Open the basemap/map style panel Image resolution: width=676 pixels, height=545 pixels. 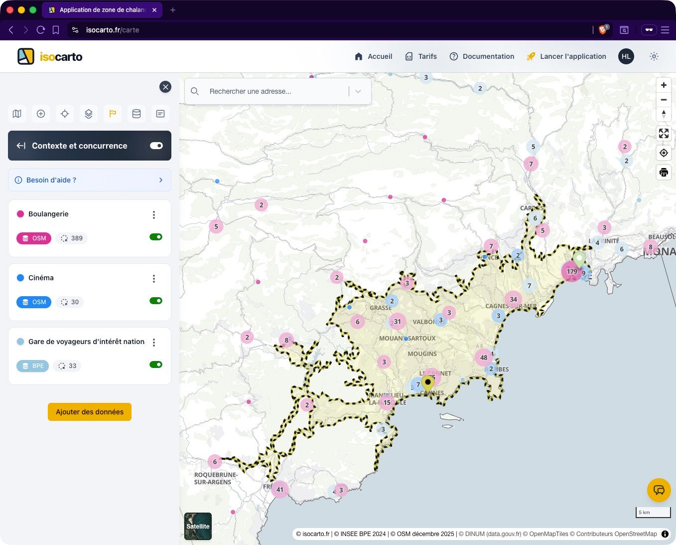(17, 114)
